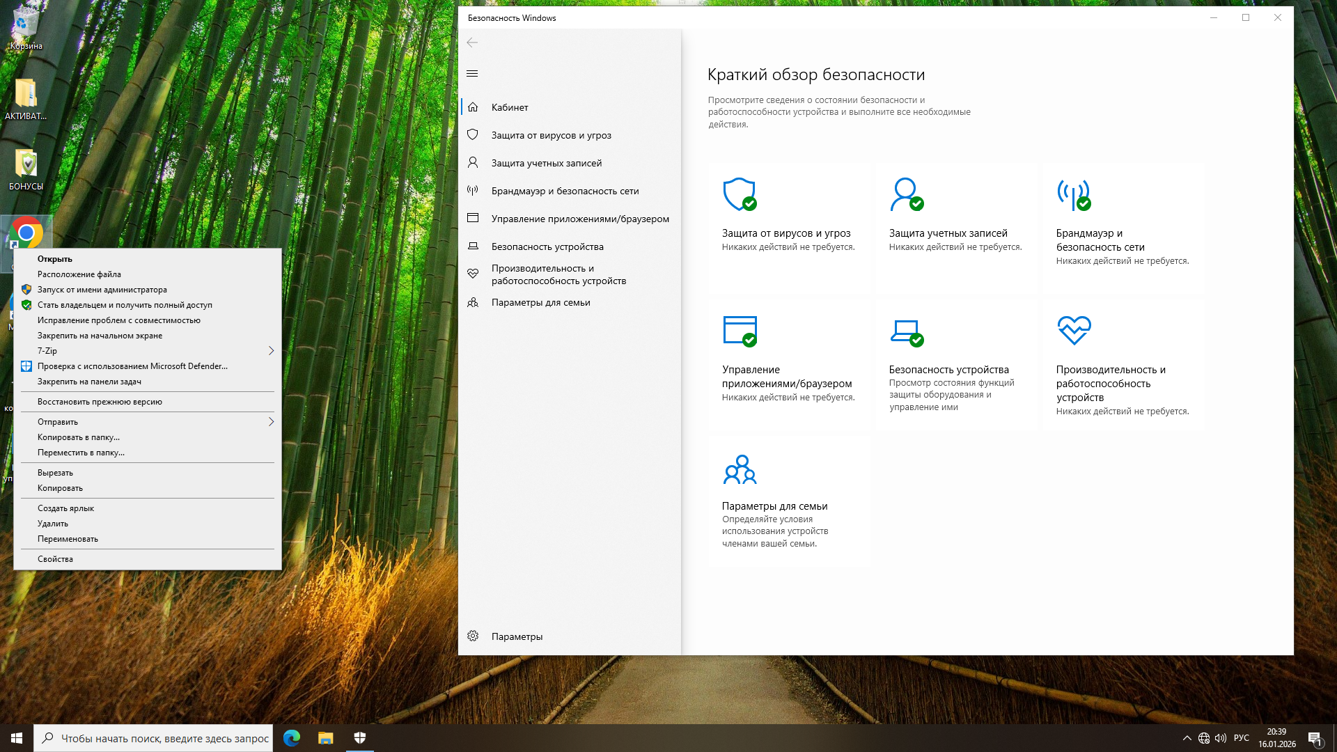Choose Запуск от имени администратора
The image size is (1337, 752).
[102, 290]
